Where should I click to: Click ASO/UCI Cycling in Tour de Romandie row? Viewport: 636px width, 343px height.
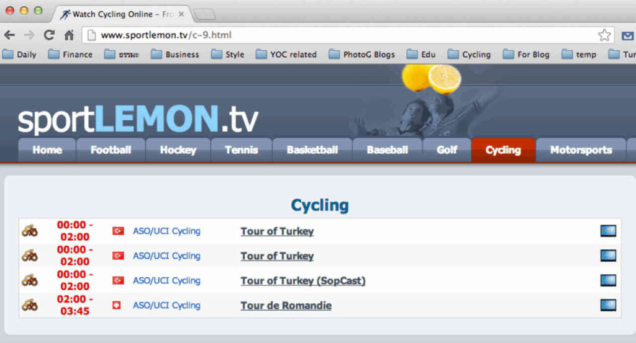166,305
